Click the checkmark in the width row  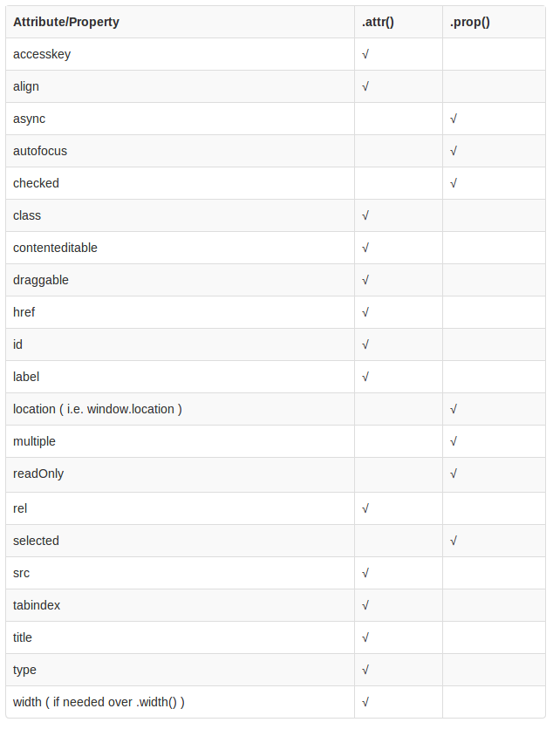pyautogui.click(x=365, y=703)
